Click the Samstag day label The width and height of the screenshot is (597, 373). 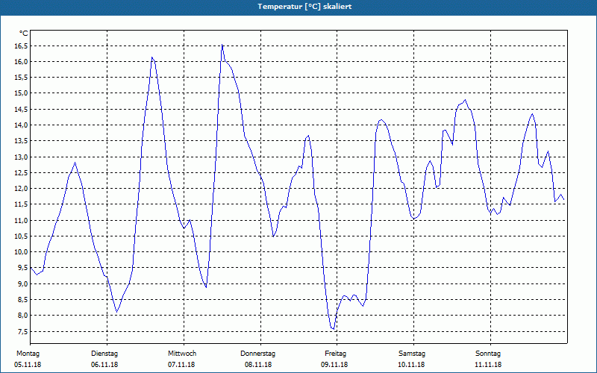pyautogui.click(x=412, y=354)
